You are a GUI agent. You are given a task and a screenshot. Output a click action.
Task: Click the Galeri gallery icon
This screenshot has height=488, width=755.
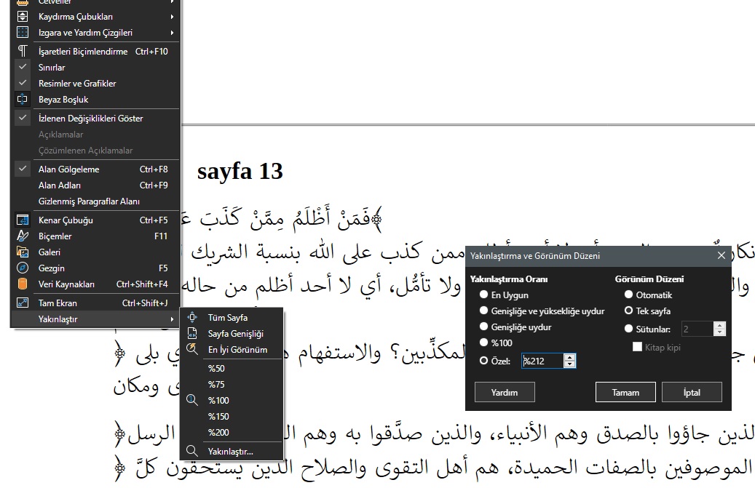point(22,252)
